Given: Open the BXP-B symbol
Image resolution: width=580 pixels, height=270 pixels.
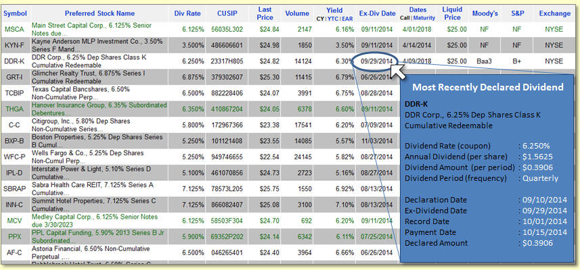Looking at the screenshot, I should click(x=15, y=141).
